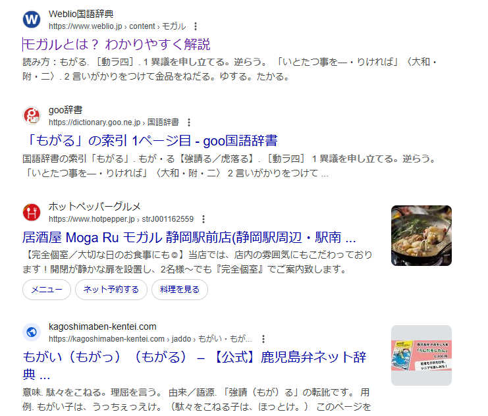This screenshot has width=488, height=416.
Task: Open the three-dot menu beside Weblio URL
Action: 196,26
